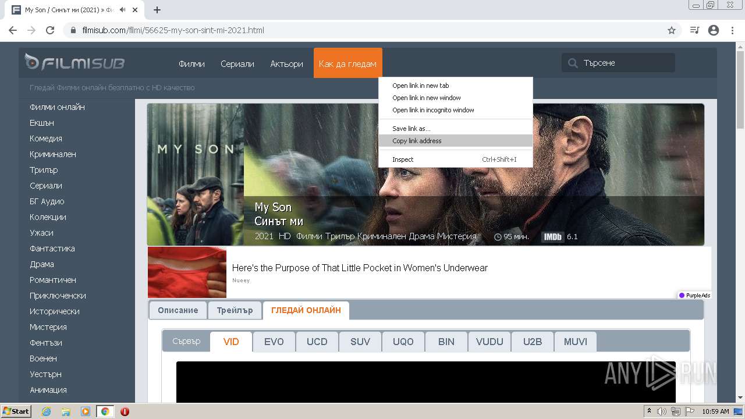Open Екшън sidebar category

(42, 123)
